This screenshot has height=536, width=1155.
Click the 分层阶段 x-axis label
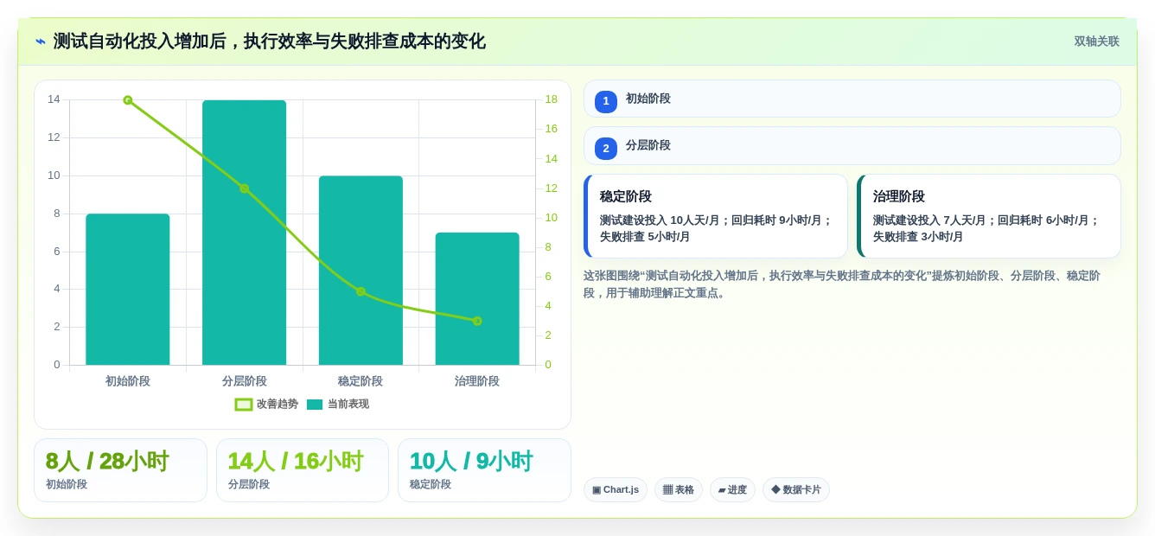(x=245, y=381)
